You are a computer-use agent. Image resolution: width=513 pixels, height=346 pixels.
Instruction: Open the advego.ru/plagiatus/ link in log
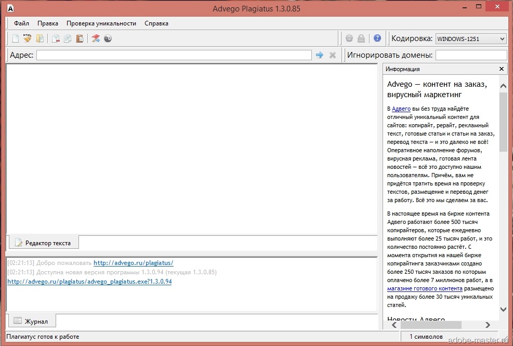pos(134,263)
